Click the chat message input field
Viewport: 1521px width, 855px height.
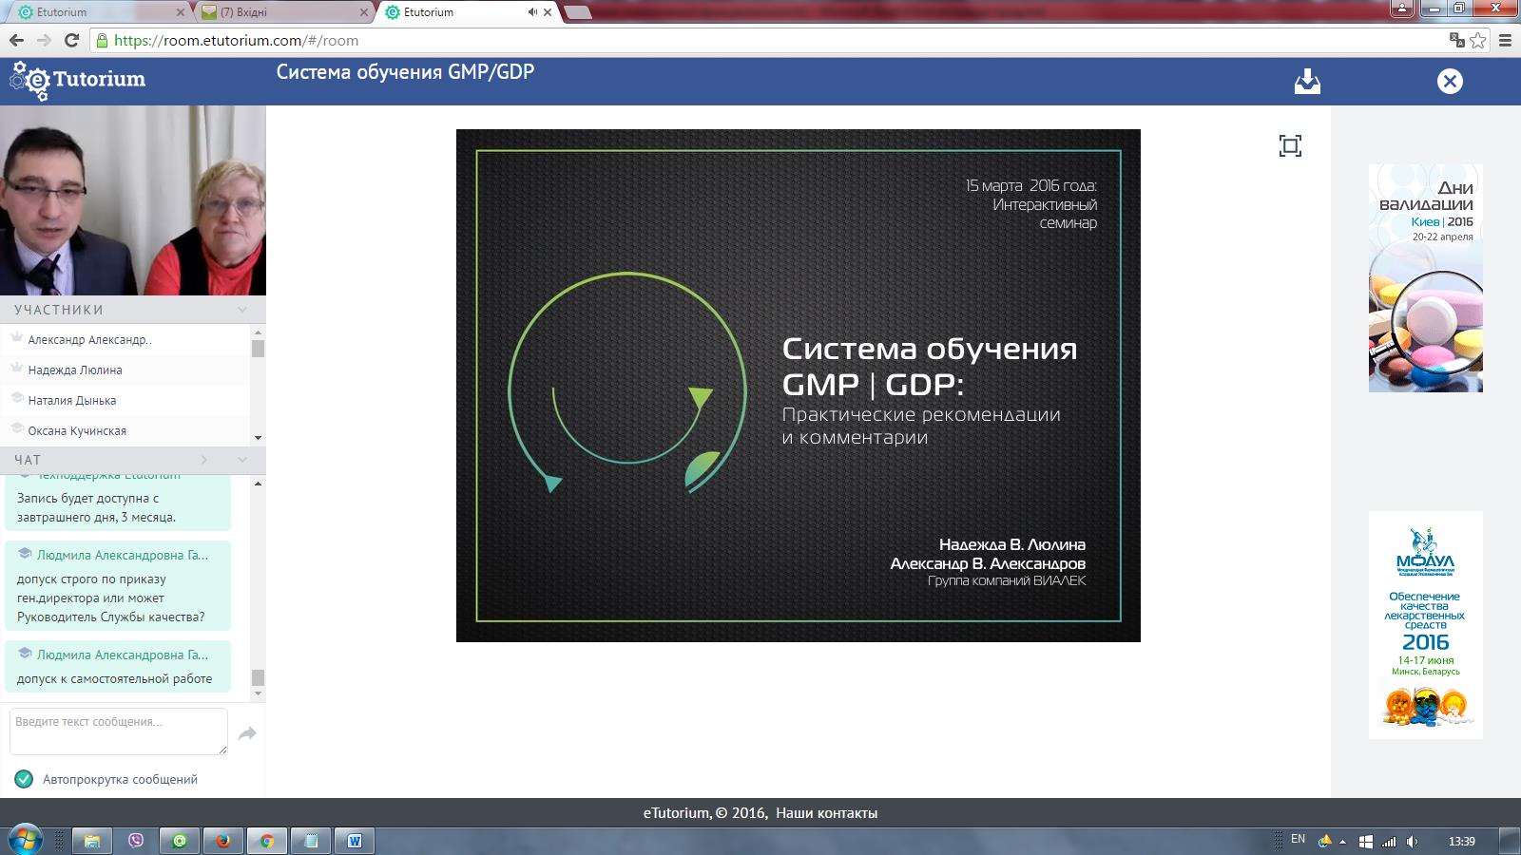(x=119, y=731)
